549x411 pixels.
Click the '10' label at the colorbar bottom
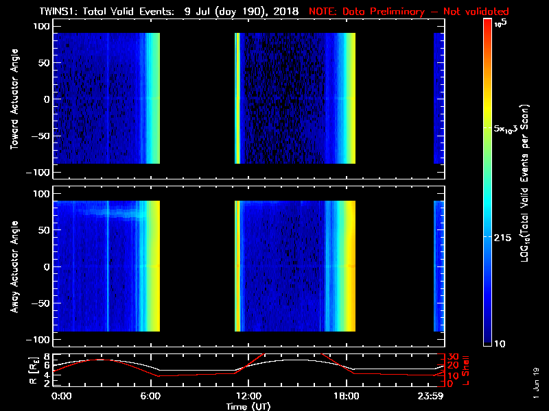[500, 343]
